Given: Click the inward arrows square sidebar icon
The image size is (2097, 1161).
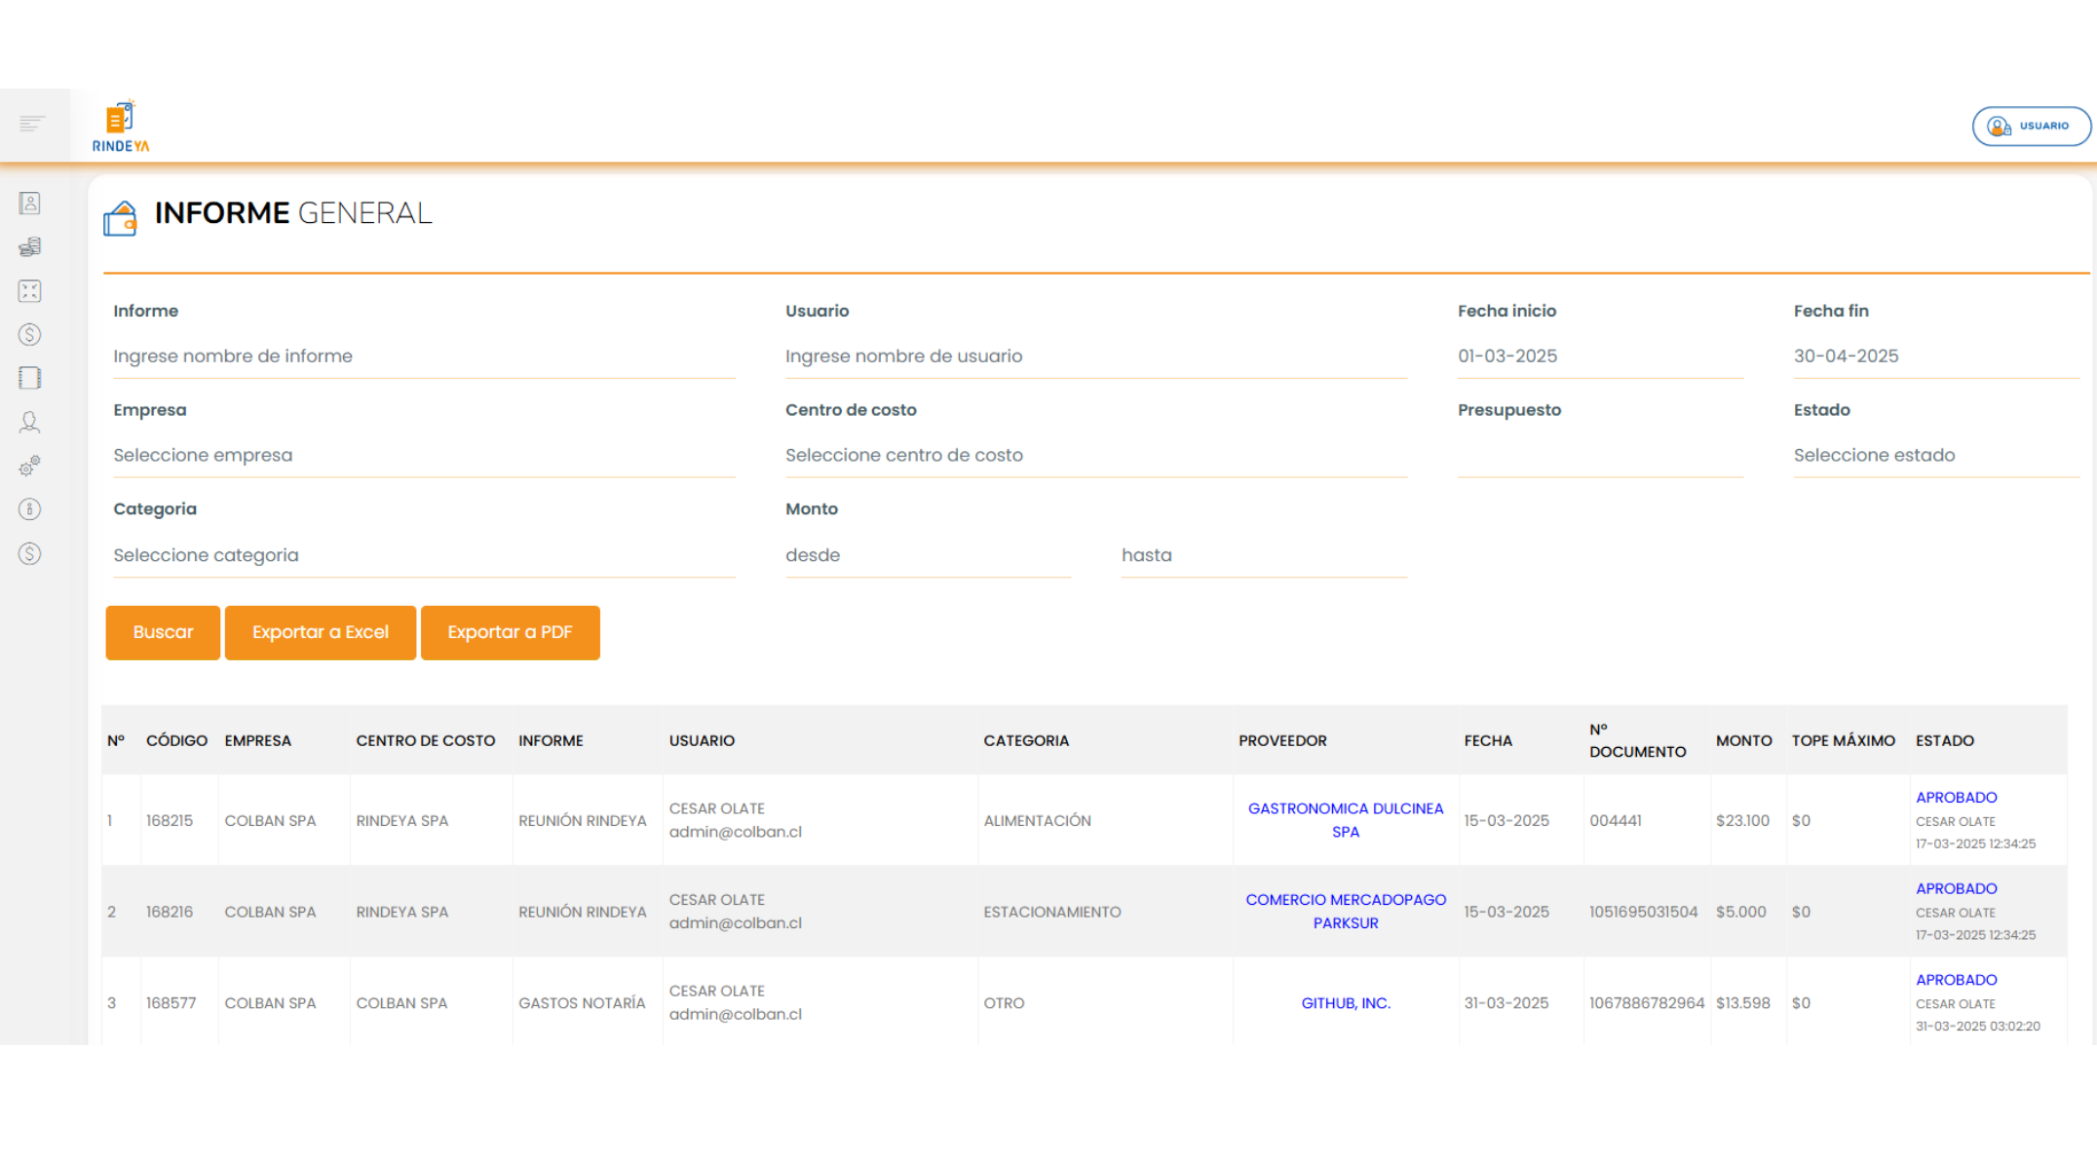Looking at the screenshot, I should coord(30,290).
